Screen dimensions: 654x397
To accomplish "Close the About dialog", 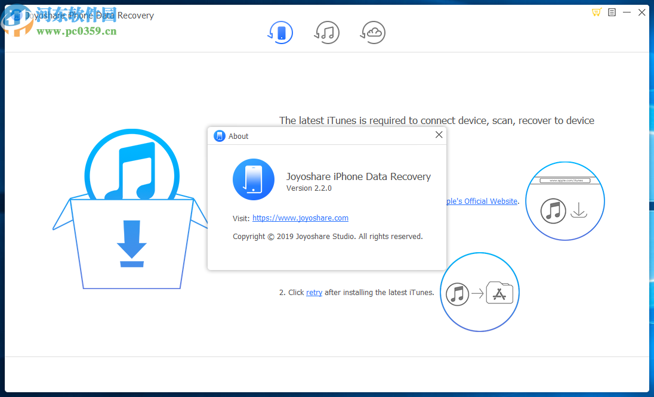I will 439,135.
